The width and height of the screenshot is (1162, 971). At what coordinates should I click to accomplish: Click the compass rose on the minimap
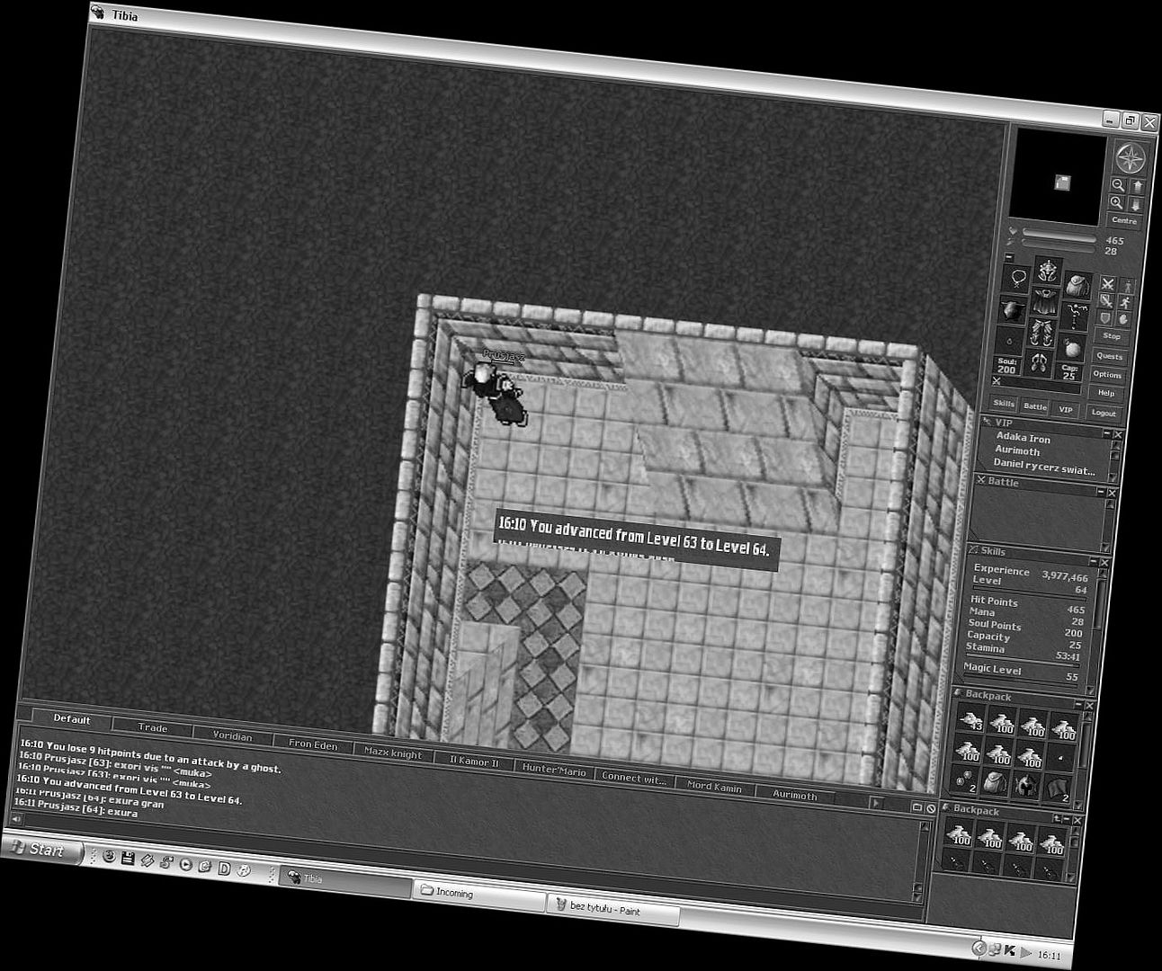pyautogui.click(x=1131, y=158)
